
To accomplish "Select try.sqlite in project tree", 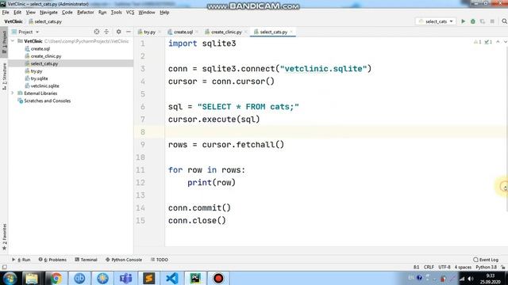I will pos(39,78).
